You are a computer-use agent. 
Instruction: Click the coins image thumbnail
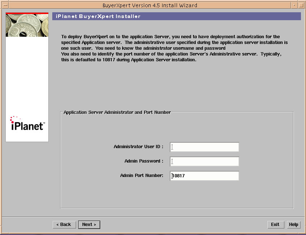[x=27, y=25]
